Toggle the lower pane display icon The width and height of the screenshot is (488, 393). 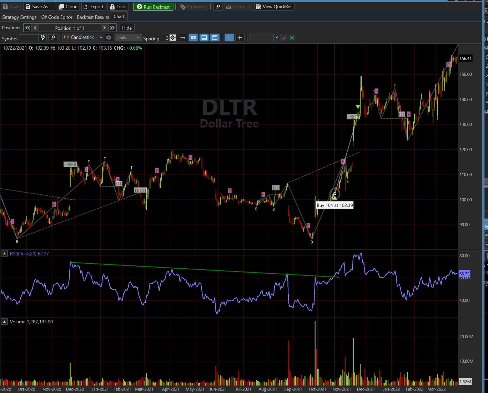pos(204,38)
